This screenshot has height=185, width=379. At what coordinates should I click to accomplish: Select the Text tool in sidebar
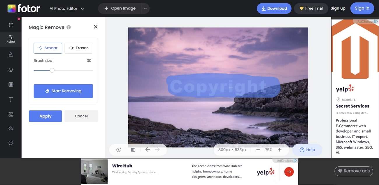click(x=11, y=100)
